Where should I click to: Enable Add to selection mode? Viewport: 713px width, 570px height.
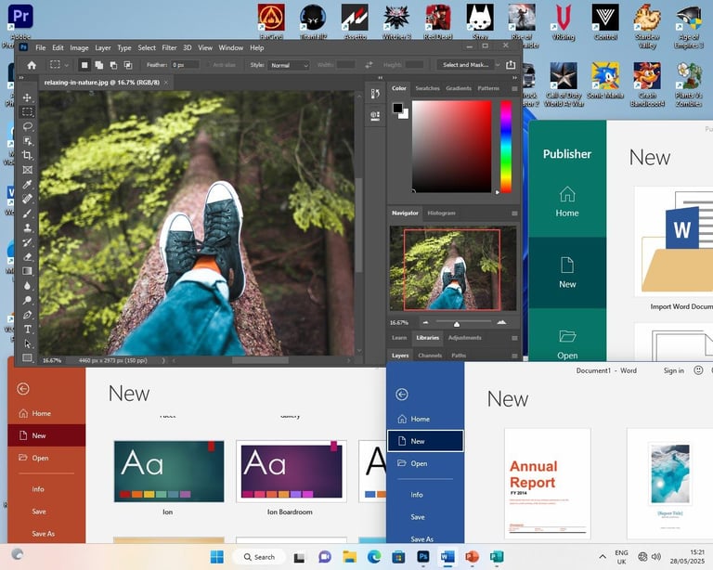pos(98,65)
